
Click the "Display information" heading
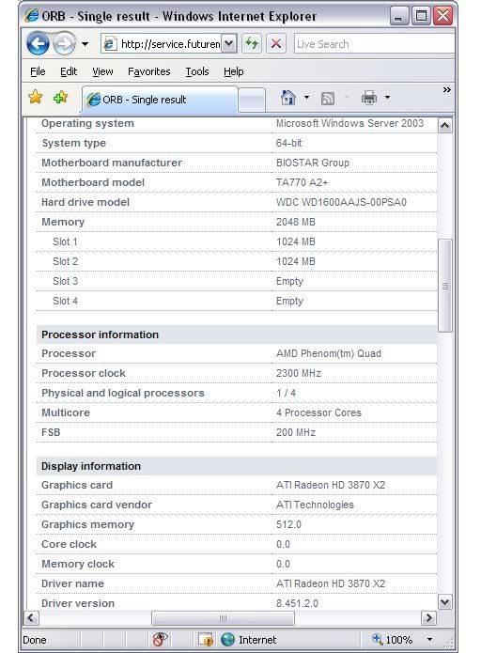91,466
